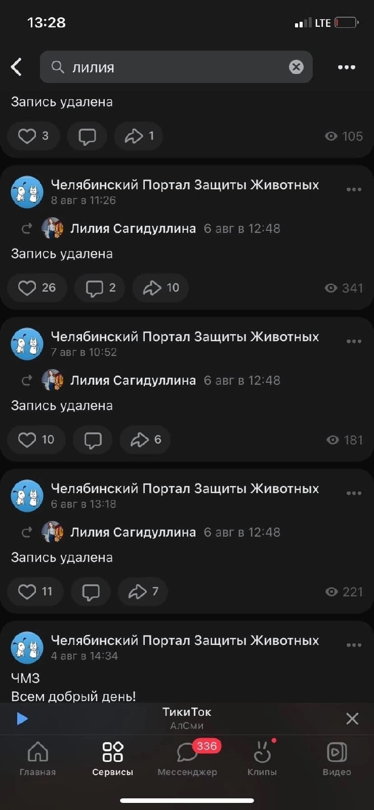Open community avatar on the 4 авг post

pos(27,647)
